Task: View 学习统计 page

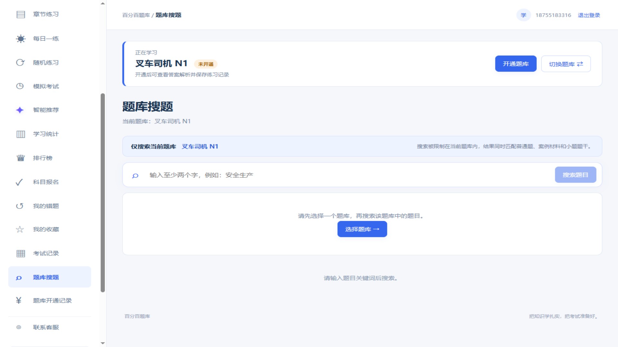Action: tap(50, 134)
